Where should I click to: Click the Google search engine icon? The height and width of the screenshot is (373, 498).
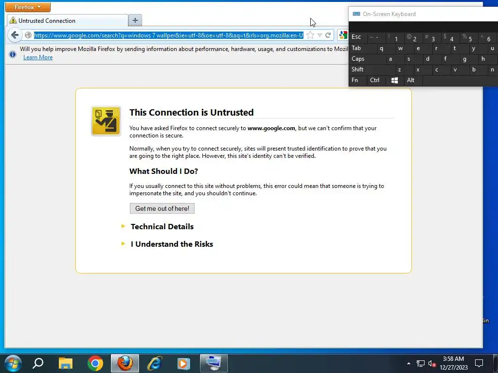tap(343, 35)
